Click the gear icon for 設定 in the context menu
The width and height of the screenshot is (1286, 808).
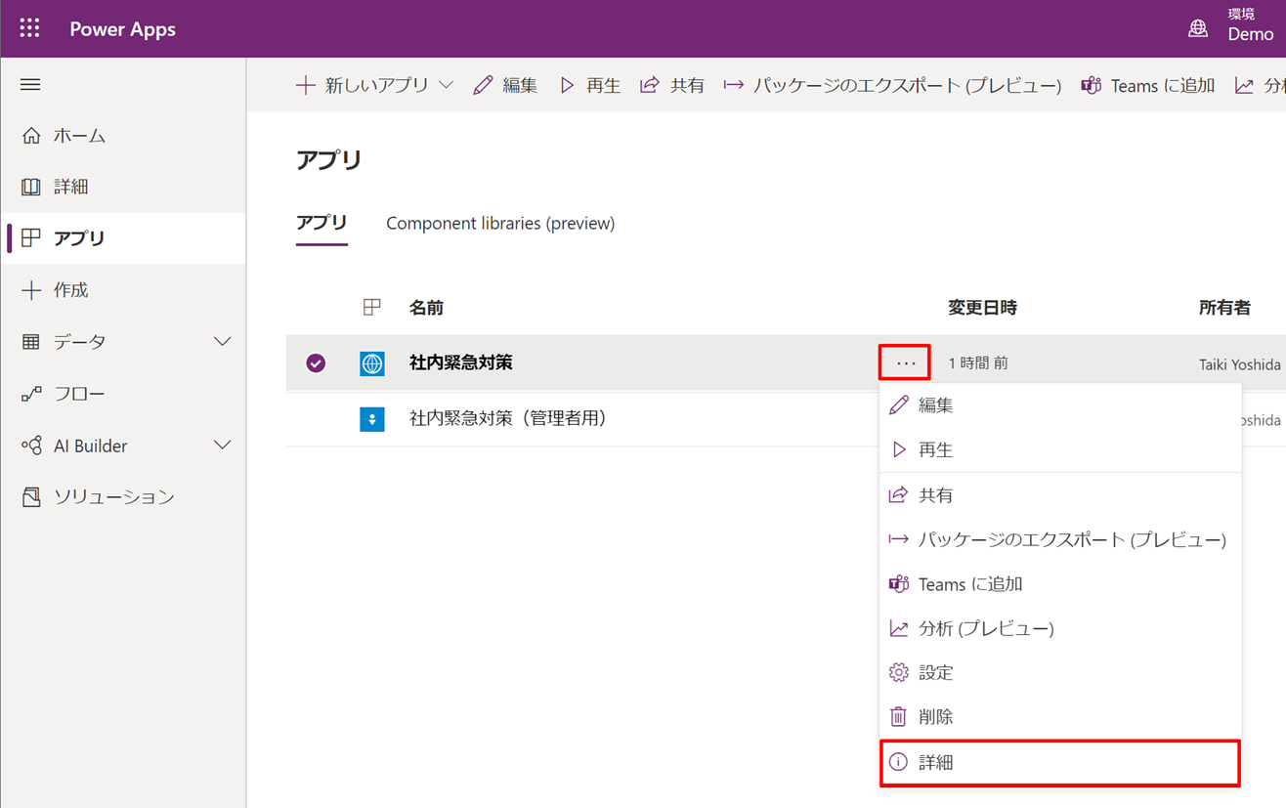(898, 672)
